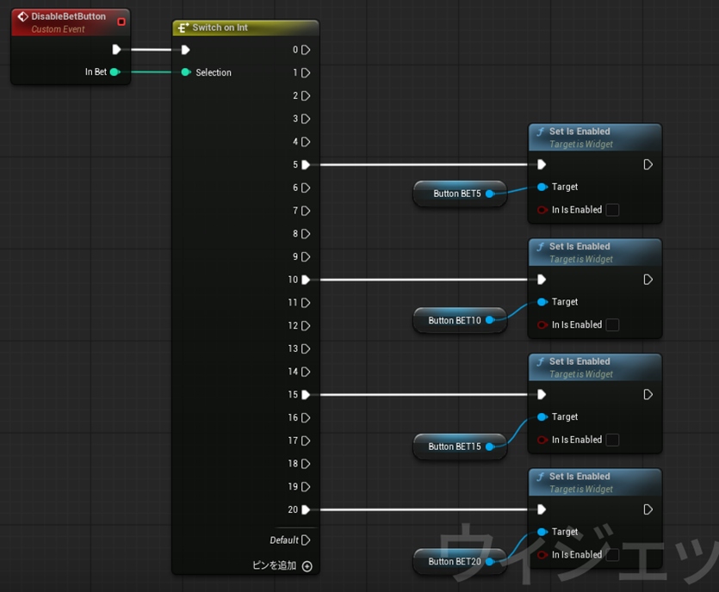719x592 pixels.
Task: Toggle In Is Enabled checkbox for Button BET5
Action: (x=612, y=210)
